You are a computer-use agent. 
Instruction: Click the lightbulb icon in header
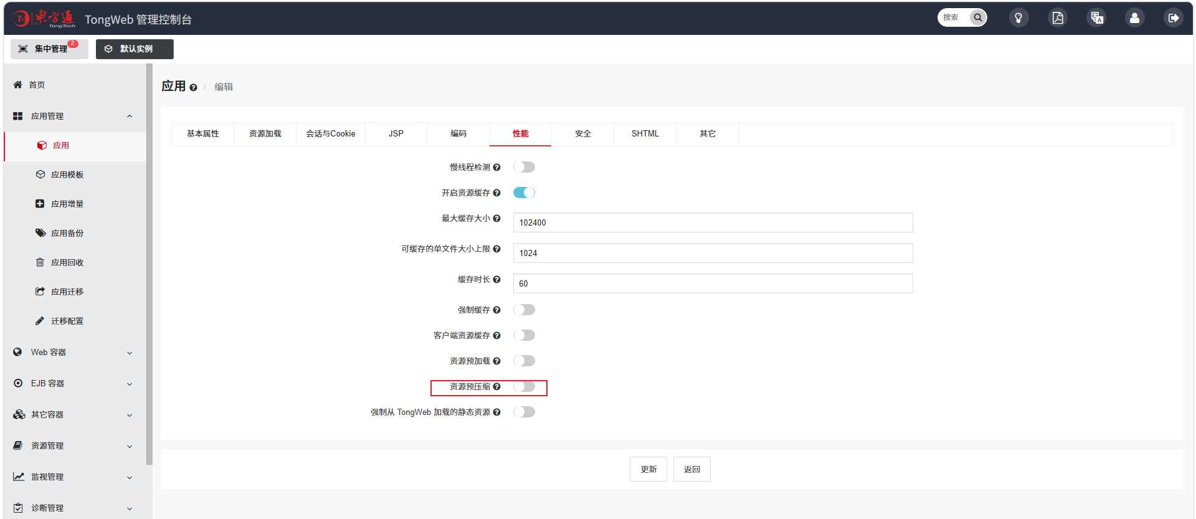[1018, 18]
